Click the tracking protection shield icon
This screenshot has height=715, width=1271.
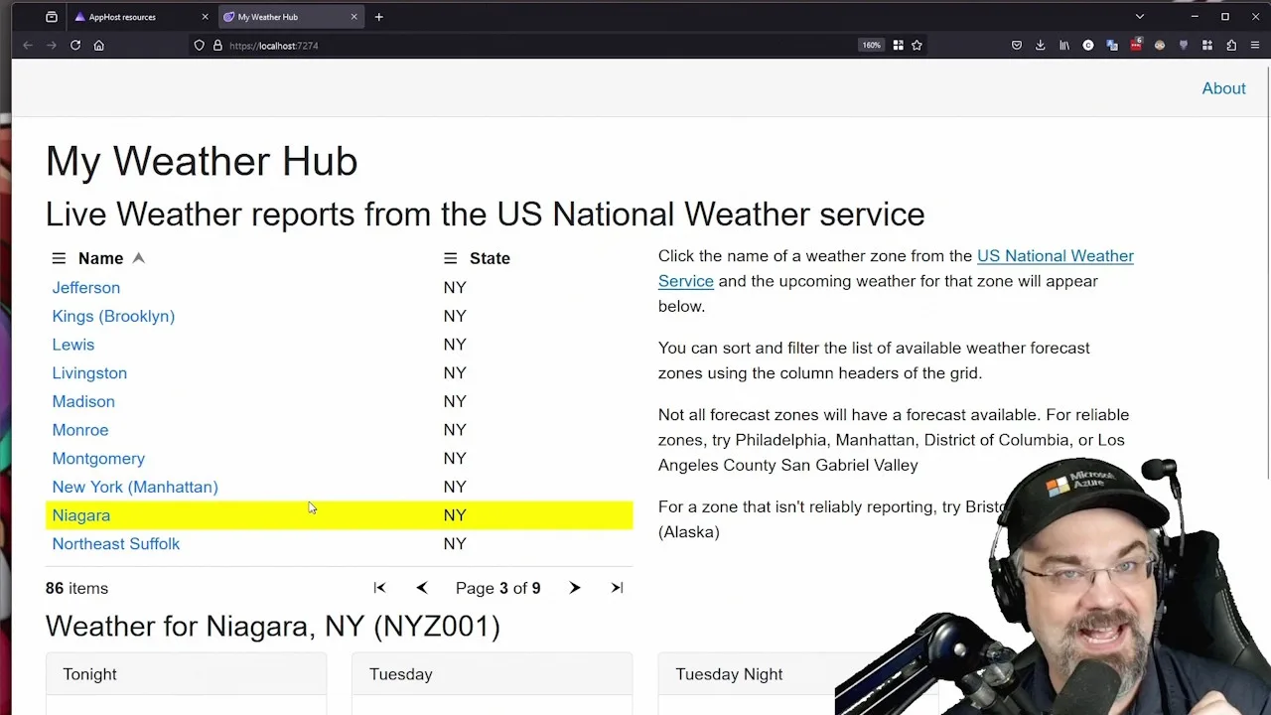pos(199,45)
